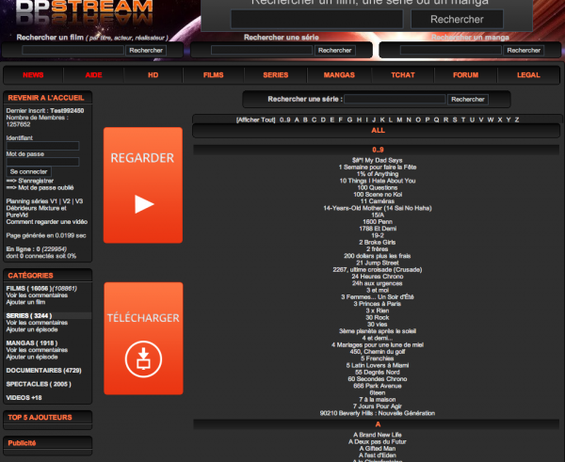Click the large Rechercher button at top
Viewport: 565px width, 462px height.
[443, 19]
